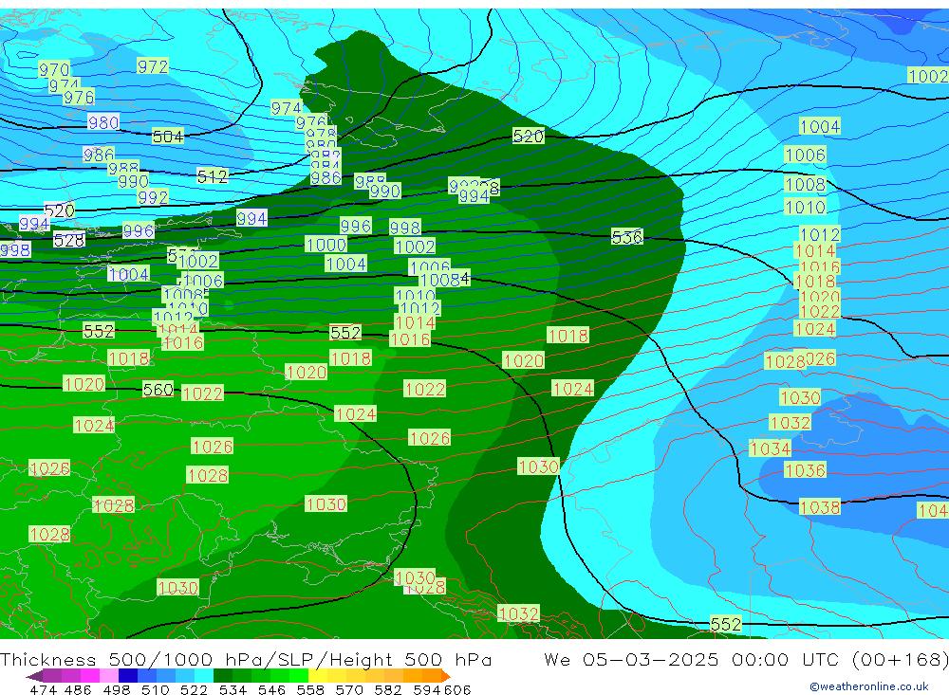949x695 pixels.
Task: Click the purple arrow start of legend
Action: (x=34, y=676)
